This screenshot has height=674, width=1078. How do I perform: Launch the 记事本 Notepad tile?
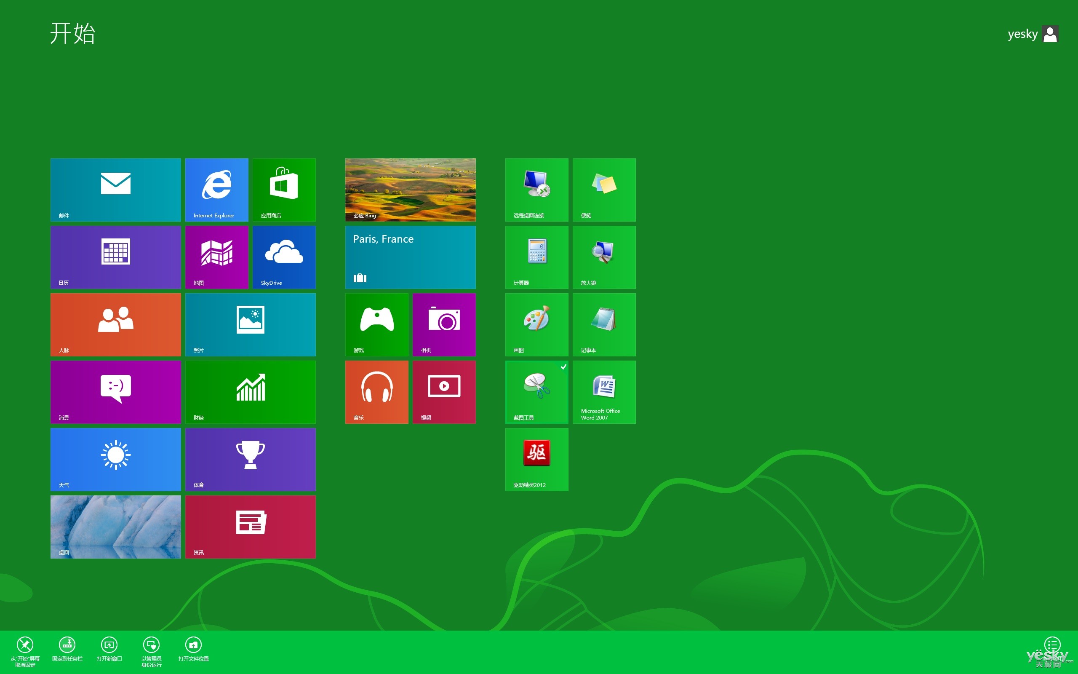(x=604, y=324)
